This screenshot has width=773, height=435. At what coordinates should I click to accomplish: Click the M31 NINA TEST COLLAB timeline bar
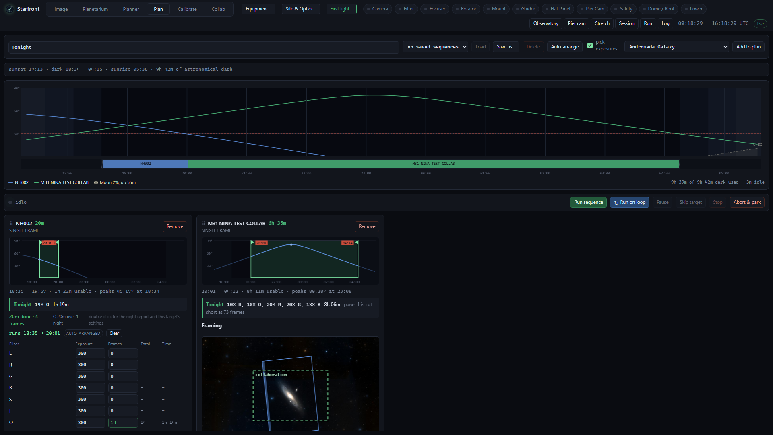click(434, 164)
